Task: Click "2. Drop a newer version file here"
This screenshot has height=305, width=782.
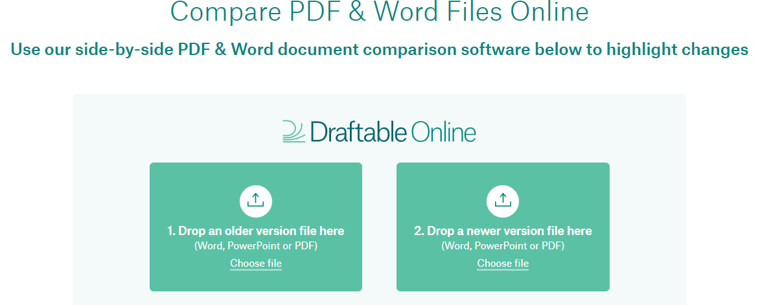Action: pyautogui.click(x=503, y=231)
